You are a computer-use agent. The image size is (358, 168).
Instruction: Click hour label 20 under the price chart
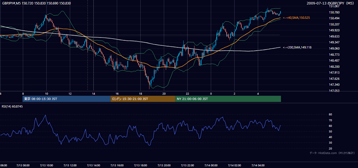pos(164,94)
